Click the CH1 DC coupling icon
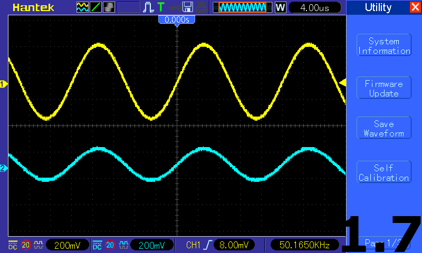422x253 pixels. [x=13, y=245]
